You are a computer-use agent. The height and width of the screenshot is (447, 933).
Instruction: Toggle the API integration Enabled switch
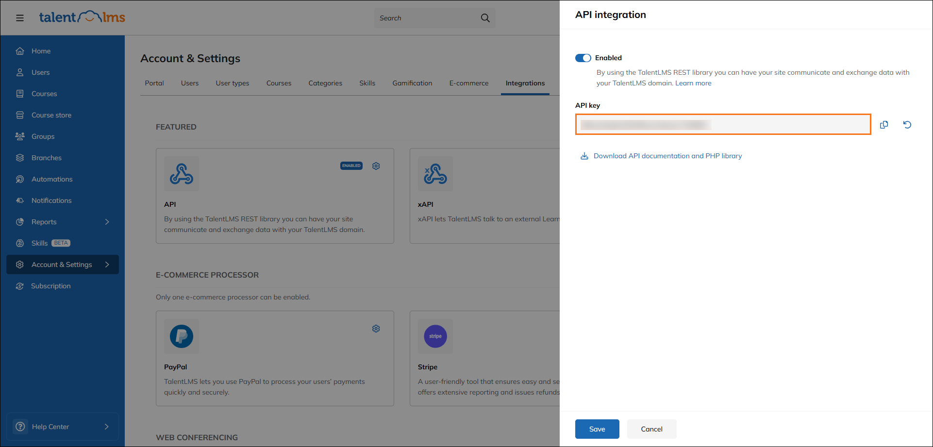(583, 58)
